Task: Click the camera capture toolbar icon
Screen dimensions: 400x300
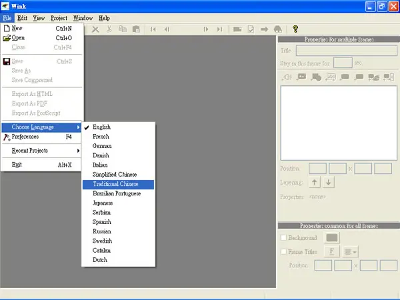Action: coord(237,29)
